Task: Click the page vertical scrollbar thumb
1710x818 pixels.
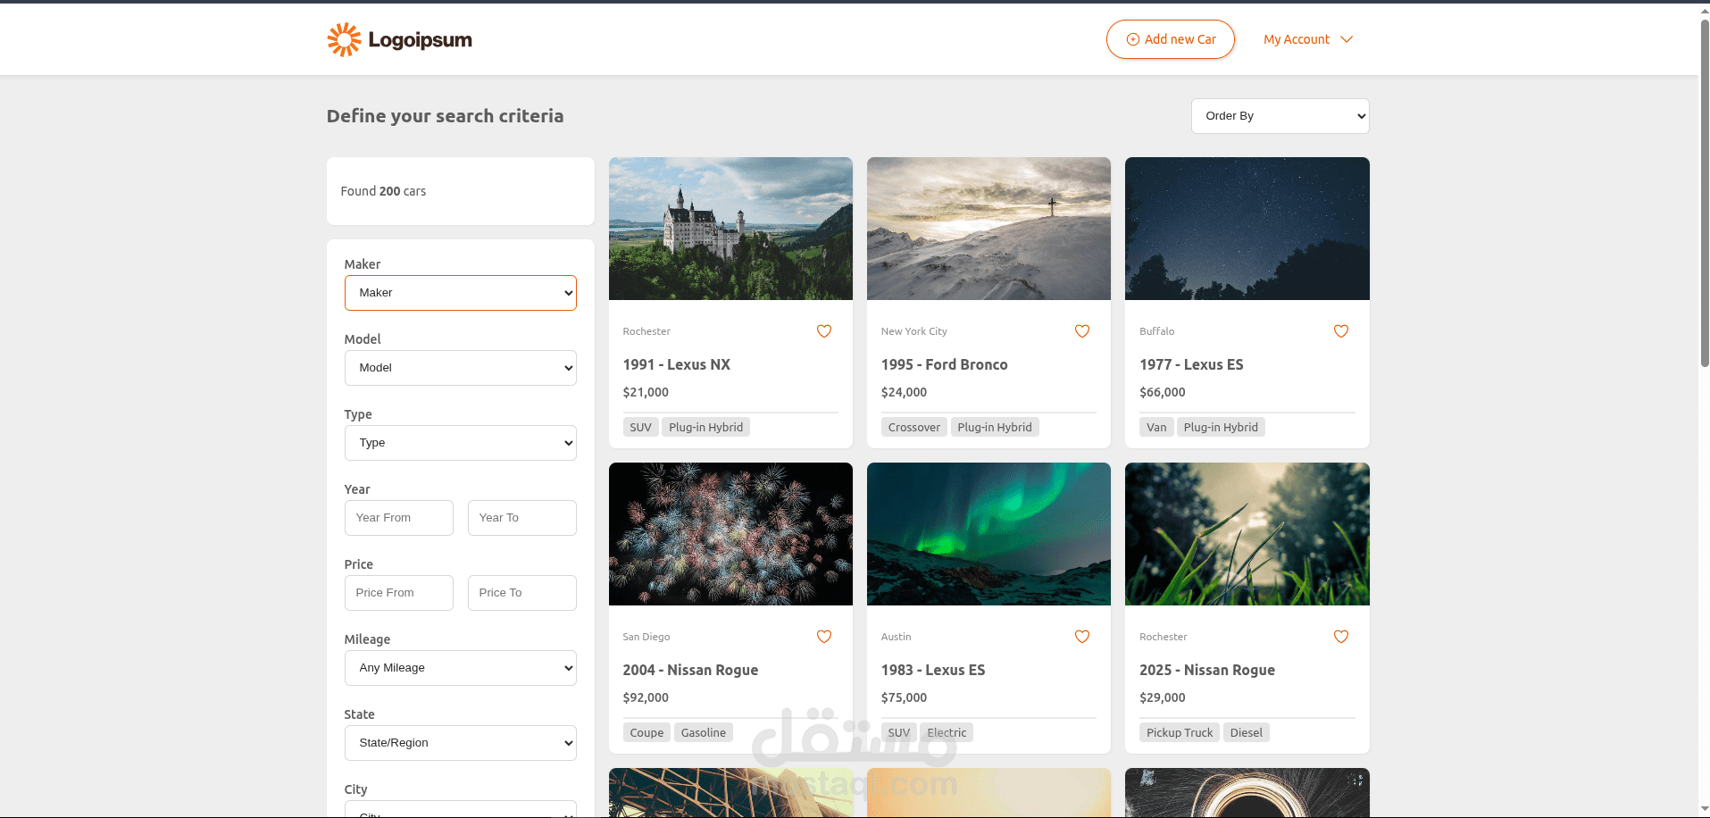Action: coord(1705,192)
